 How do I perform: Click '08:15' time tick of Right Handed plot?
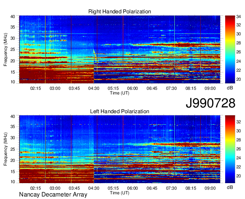(x=191, y=88)
